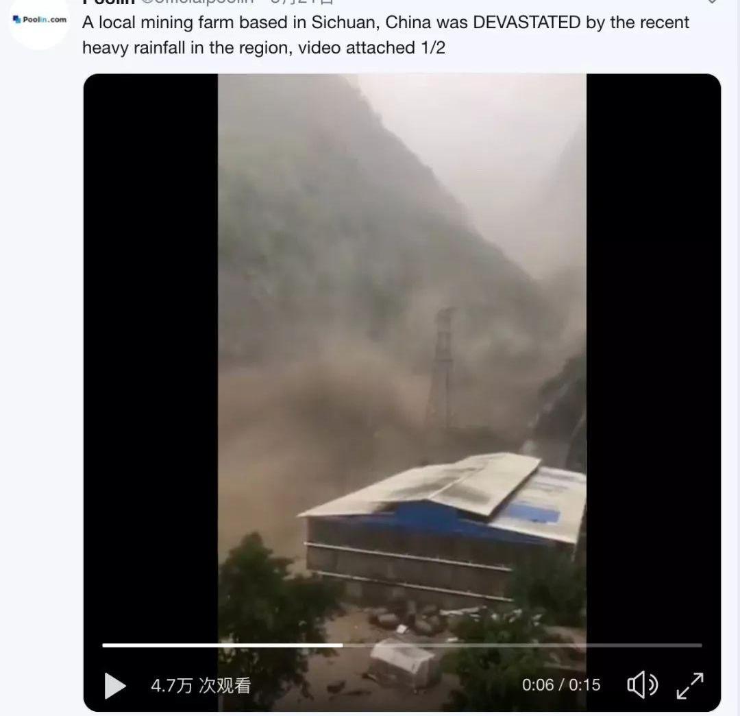Click the played portion of the progress bar
This screenshot has height=716, width=740.
click(x=222, y=645)
